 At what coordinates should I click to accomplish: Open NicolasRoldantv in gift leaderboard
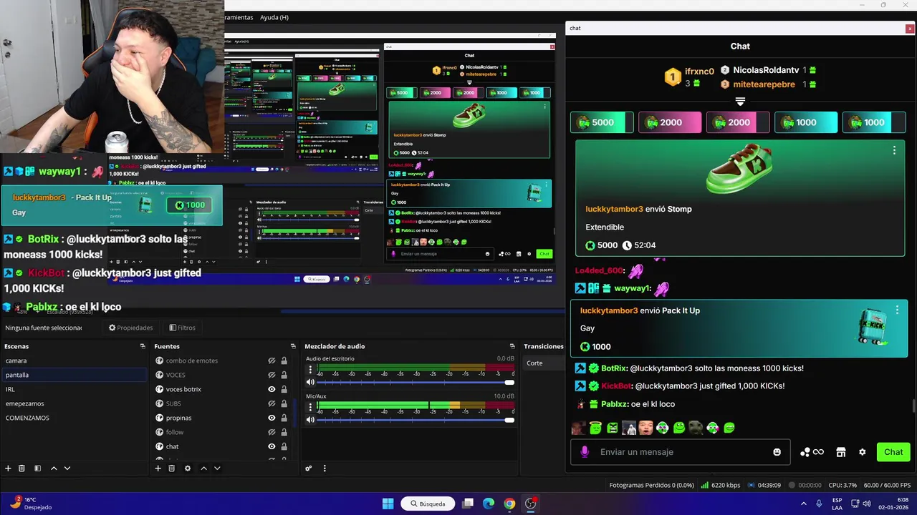click(766, 70)
